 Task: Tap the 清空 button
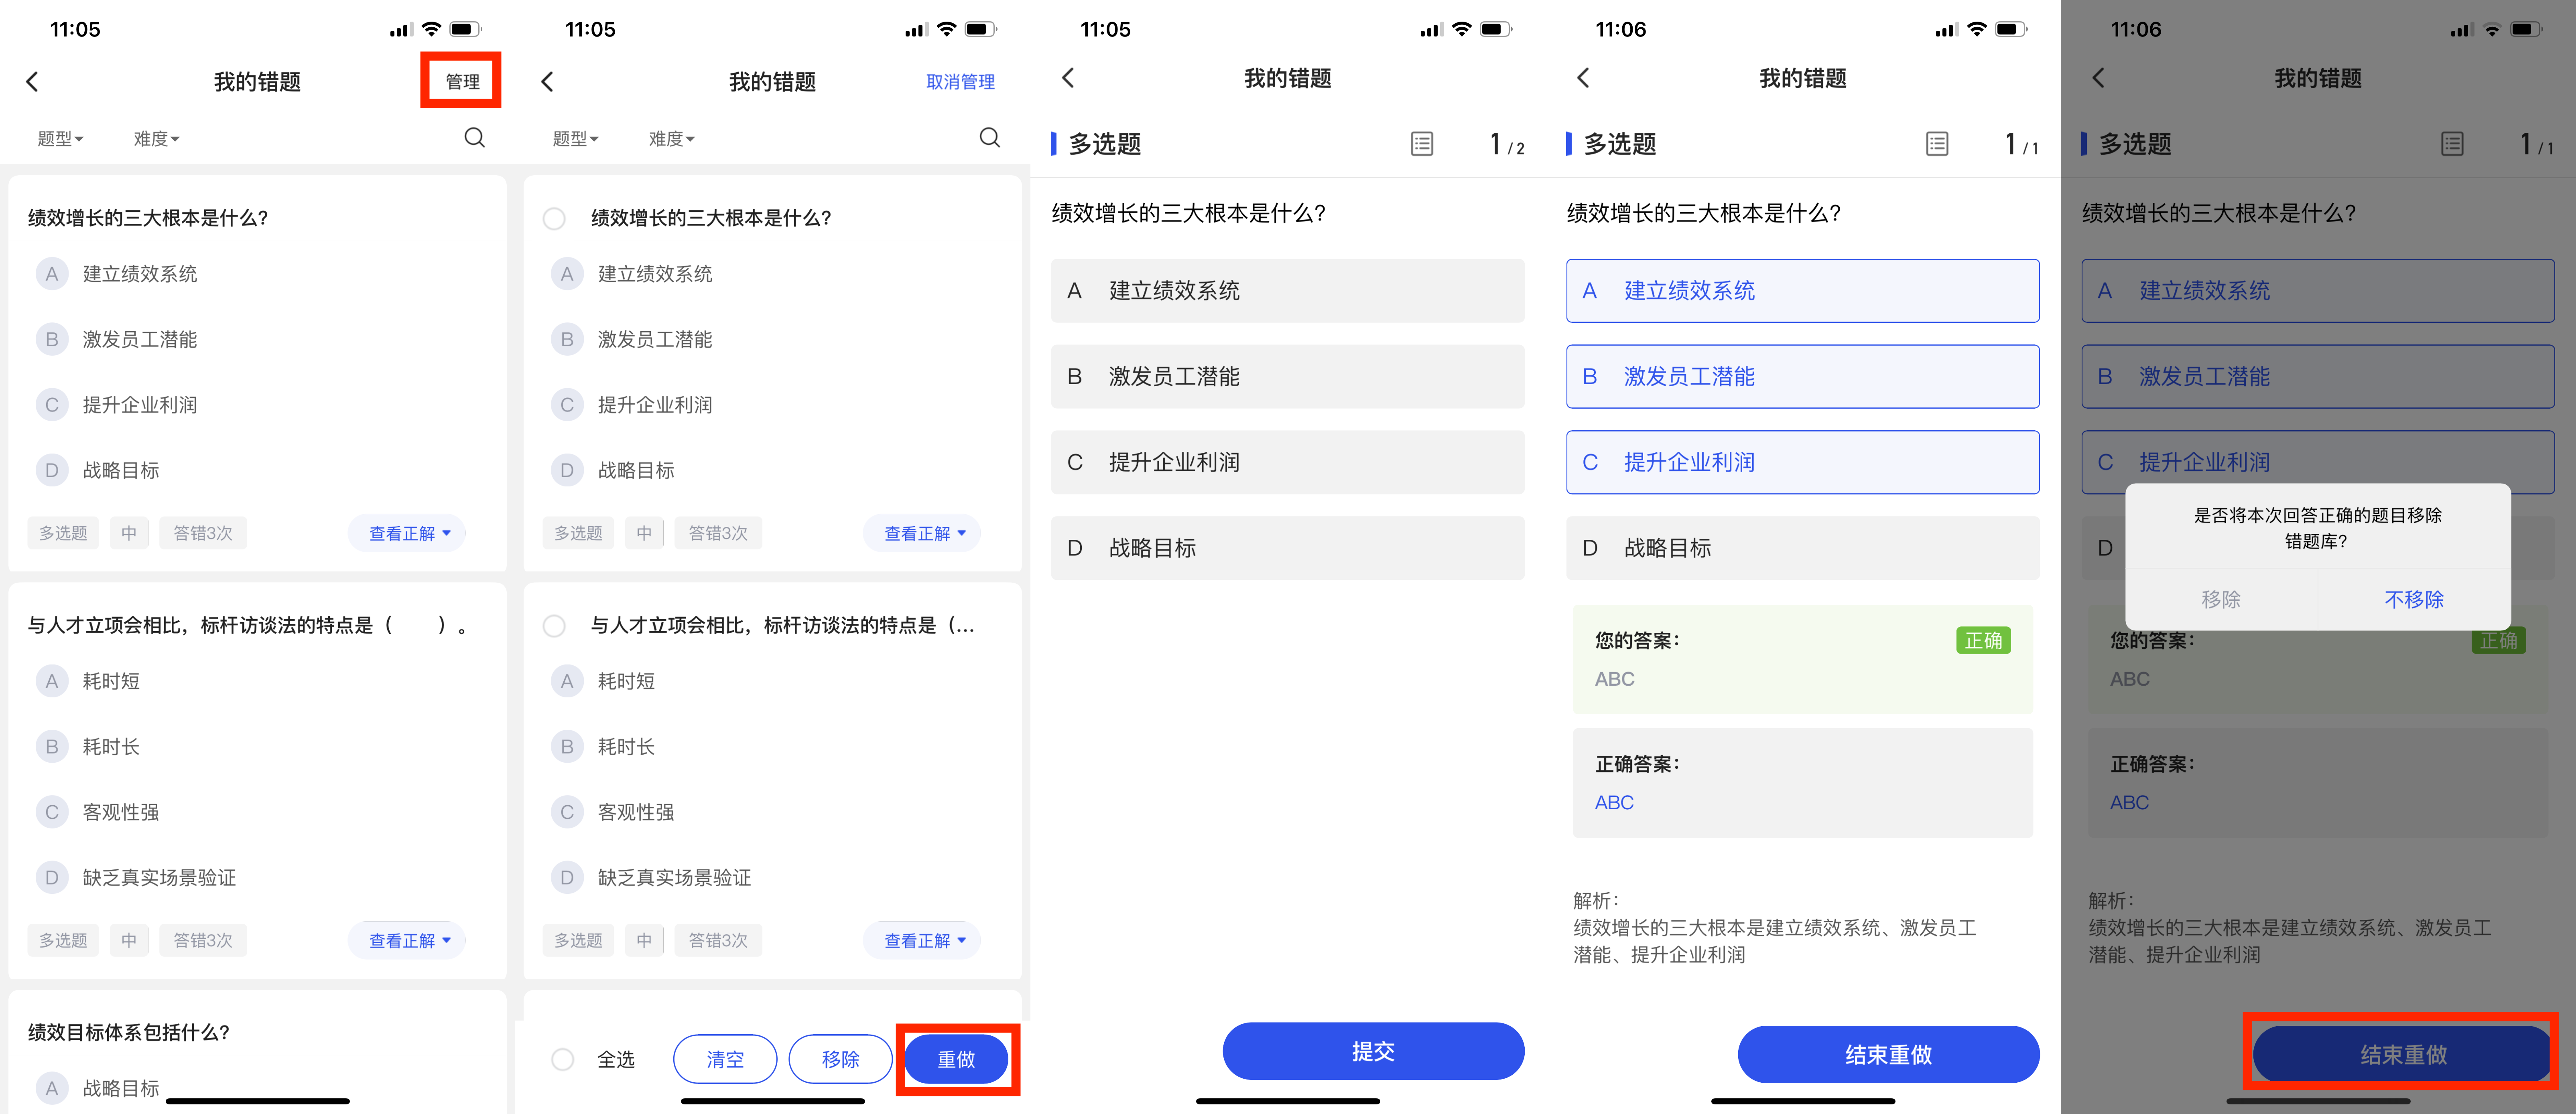[x=725, y=1059]
